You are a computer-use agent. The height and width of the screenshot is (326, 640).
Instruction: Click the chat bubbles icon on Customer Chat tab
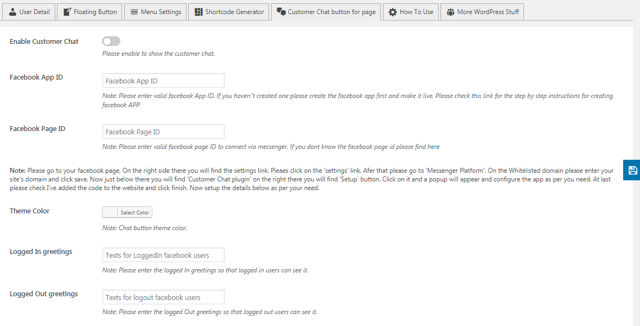point(281,12)
